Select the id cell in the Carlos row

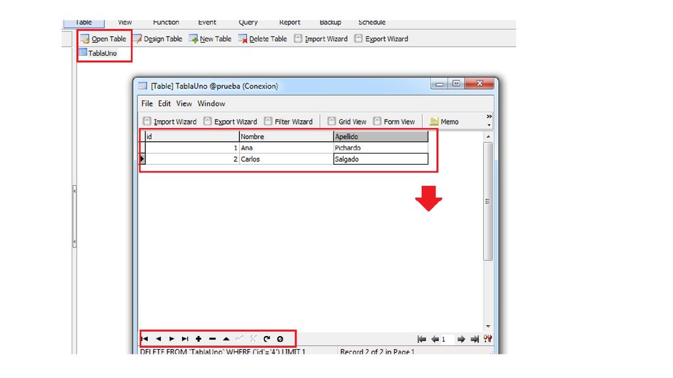coord(192,159)
